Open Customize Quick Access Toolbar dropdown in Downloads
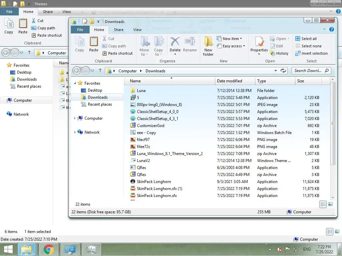The height and width of the screenshot is (256, 342). point(99,22)
